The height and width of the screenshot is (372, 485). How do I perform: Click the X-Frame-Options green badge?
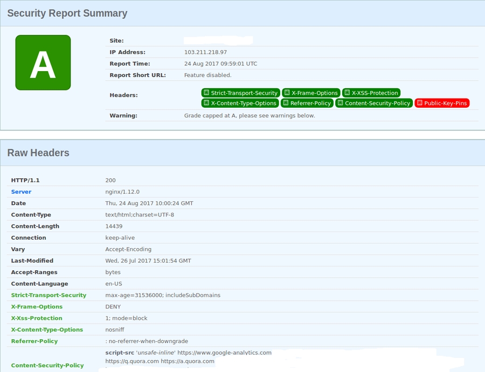pos(311,93)
